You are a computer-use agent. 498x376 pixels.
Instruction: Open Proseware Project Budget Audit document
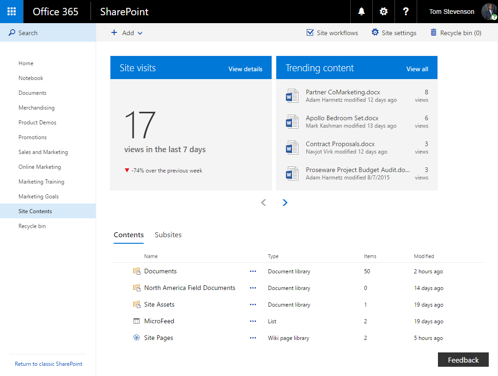pos(358,170)
